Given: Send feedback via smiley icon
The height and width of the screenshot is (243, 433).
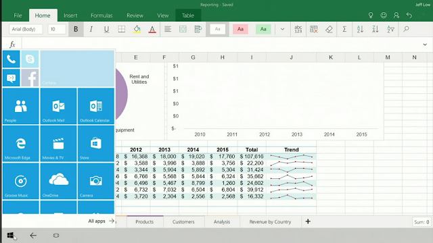Looking at the screenshot, I should pyautogui.click(x=384, y=16).
